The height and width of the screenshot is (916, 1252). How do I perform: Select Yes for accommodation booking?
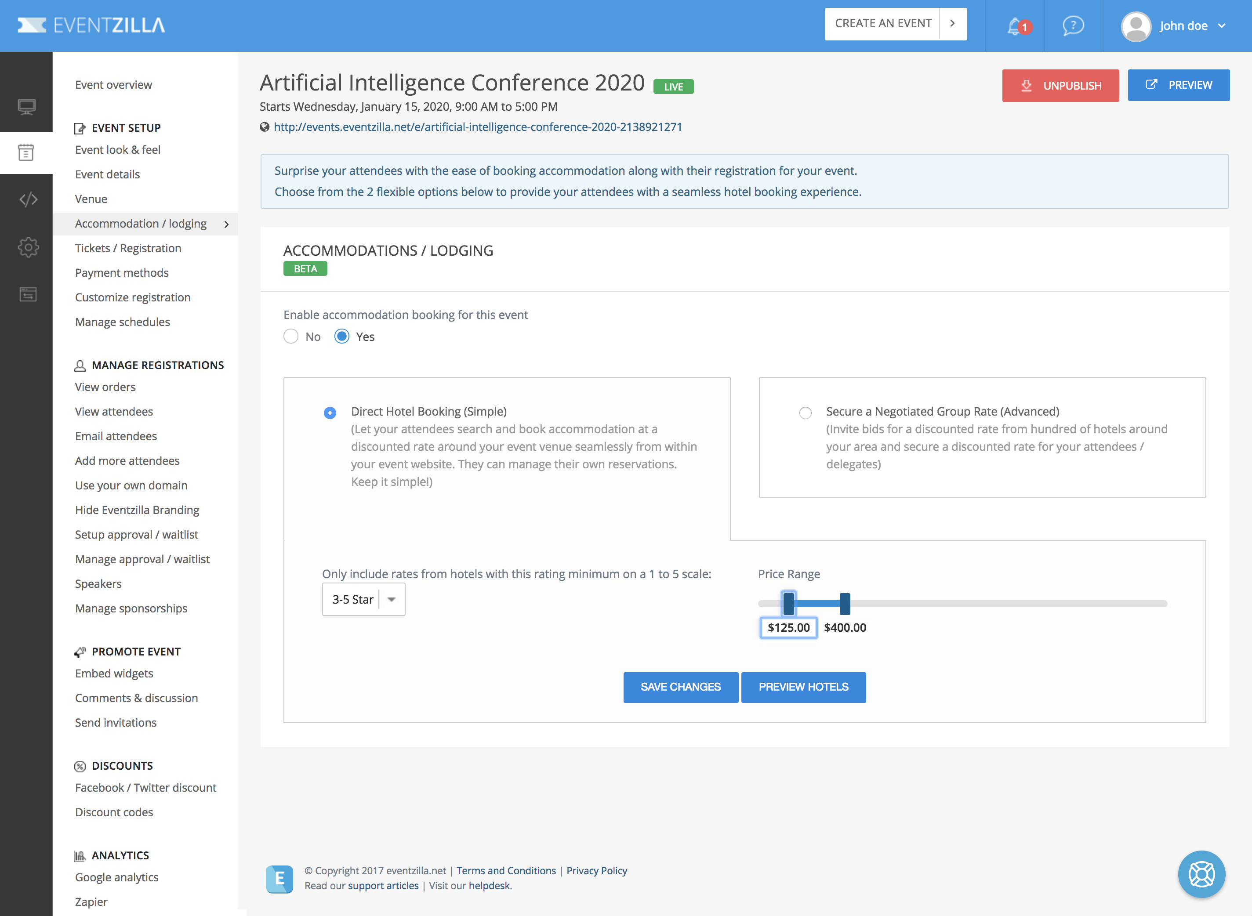coord(341,337)
